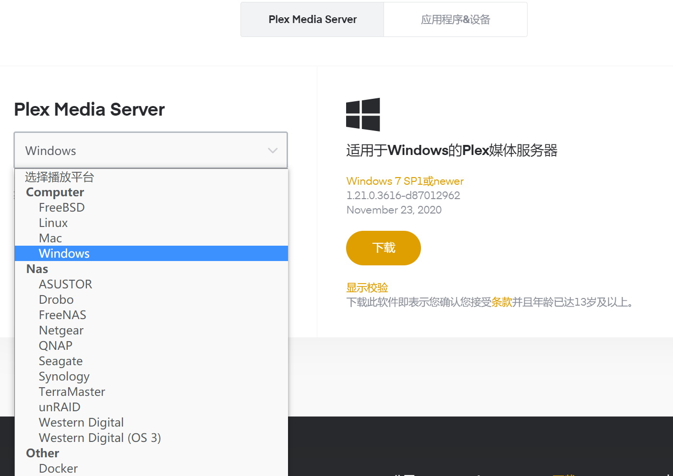673x476 pixels.
Task: Choose Netgear as the platform
Action: click(x=151, y=330)
